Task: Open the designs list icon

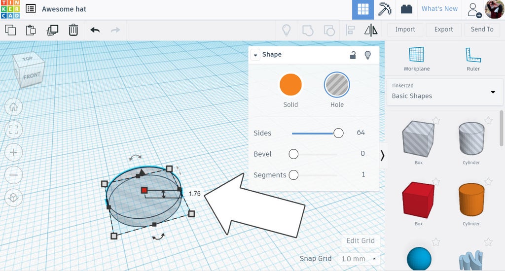Action: (31, 9)
